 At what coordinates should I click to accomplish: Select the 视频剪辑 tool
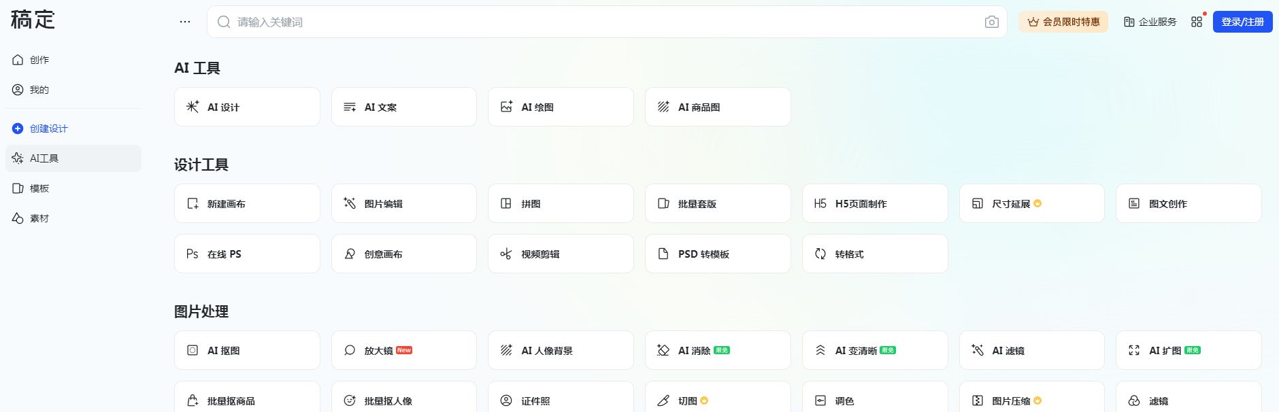tap(560, 254)
